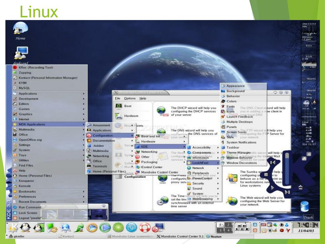Expand the Graphics submenu arrow

tap(84, 114)
